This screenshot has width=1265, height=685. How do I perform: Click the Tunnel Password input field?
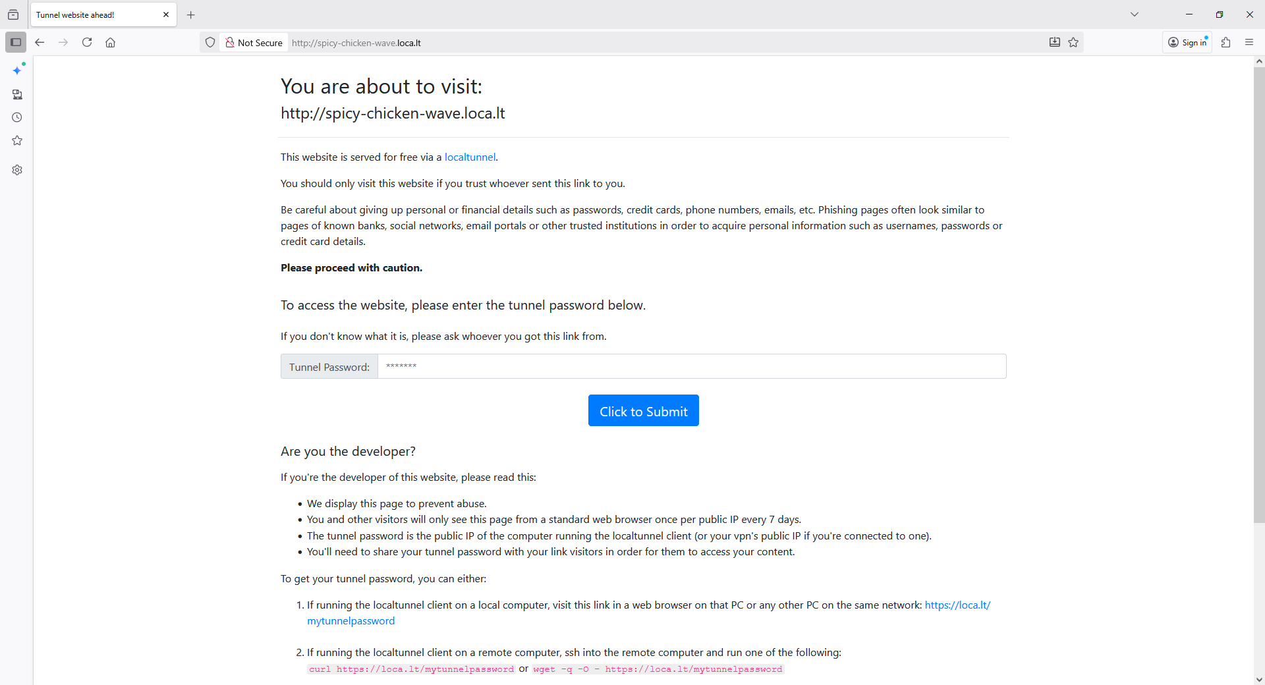coord(692,366)
